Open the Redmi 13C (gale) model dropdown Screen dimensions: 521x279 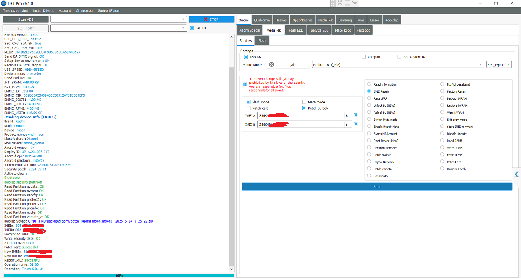(398, 64)
